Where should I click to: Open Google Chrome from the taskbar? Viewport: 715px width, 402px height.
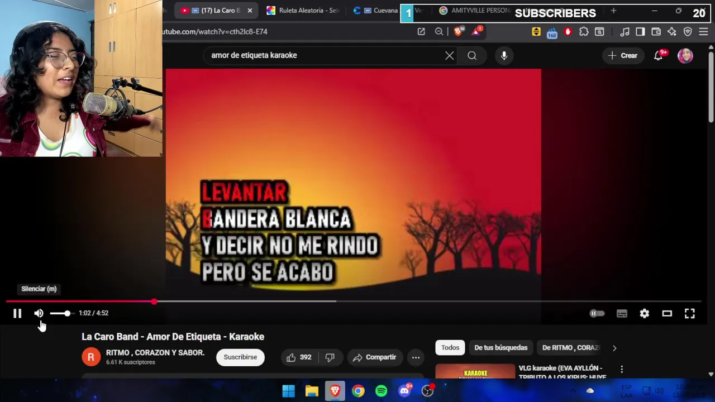pyautogui.click(x=358, y=391)
